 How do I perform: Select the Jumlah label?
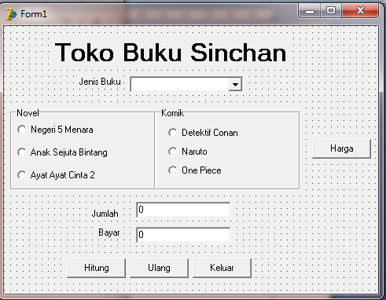(105, 214)
